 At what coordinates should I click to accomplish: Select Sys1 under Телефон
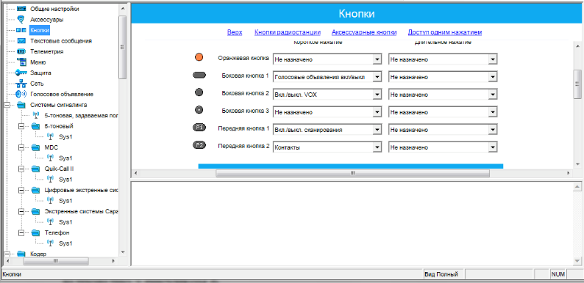coord(65,243)
